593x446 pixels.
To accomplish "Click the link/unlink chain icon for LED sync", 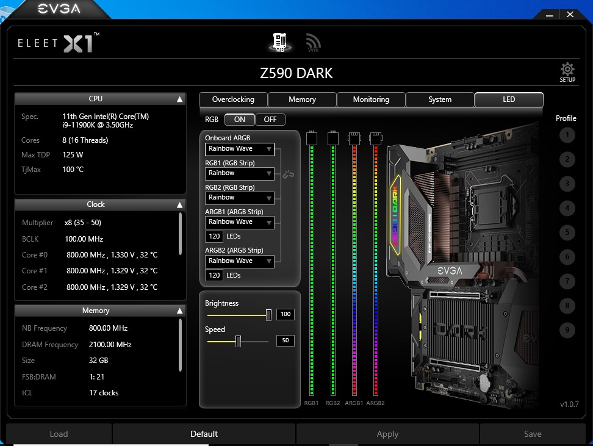I will coord(289,174).
